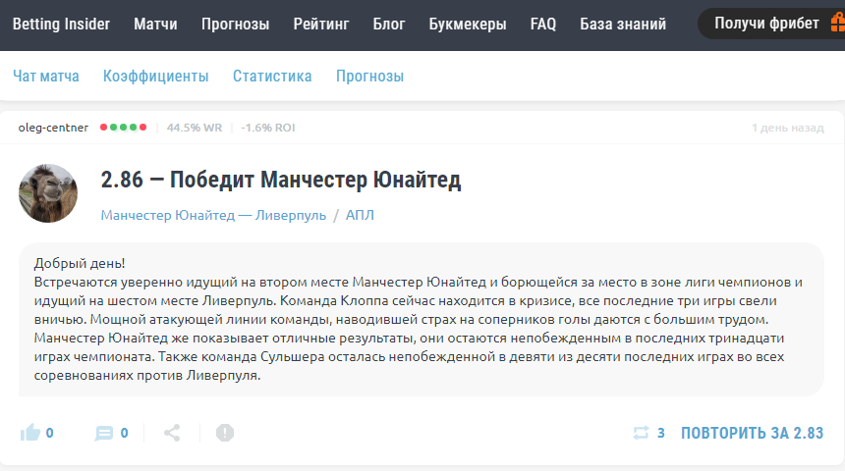This screenshot has width=845, height=471.
Task: Click the repeat arrows icon next to 3
Action: [x=641, y=433]
